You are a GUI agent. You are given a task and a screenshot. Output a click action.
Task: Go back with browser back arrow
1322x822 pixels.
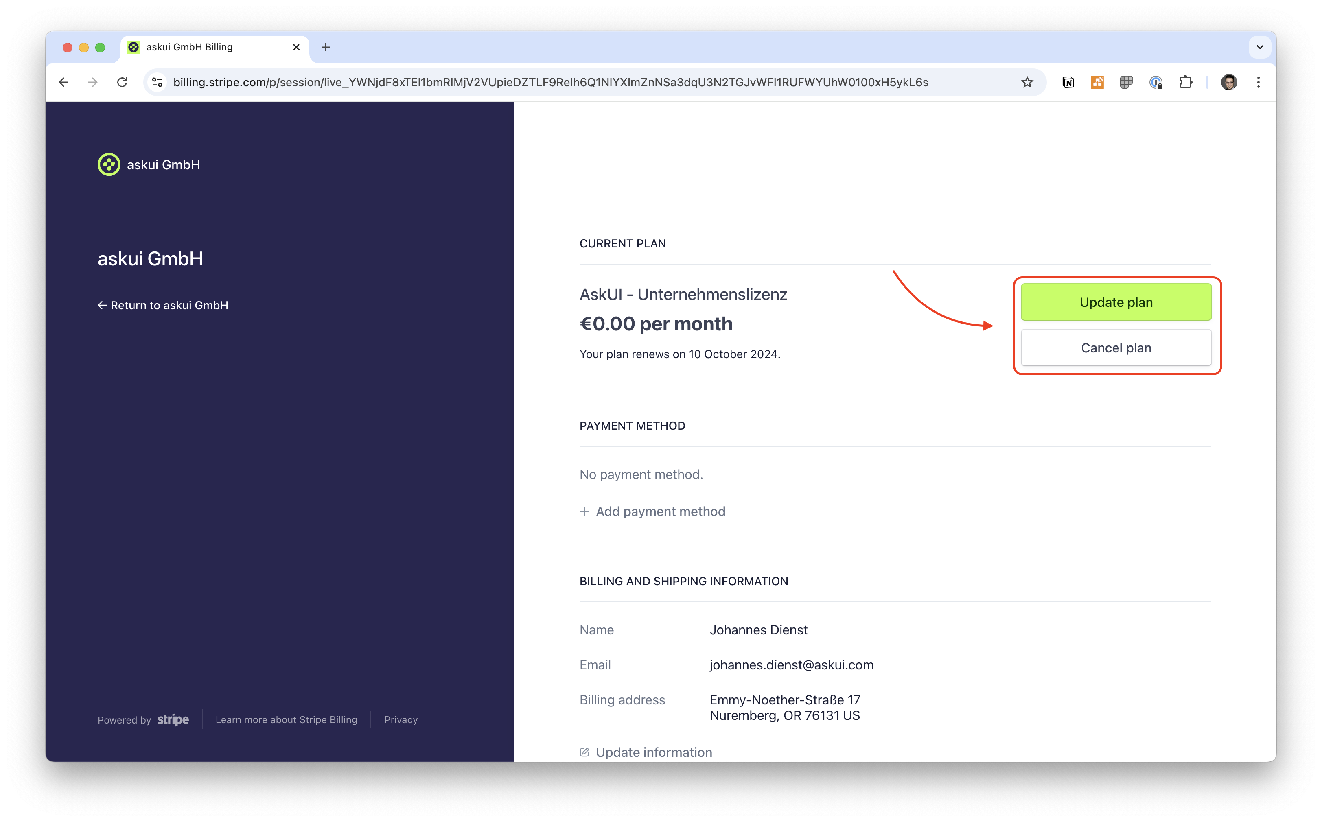63,82
